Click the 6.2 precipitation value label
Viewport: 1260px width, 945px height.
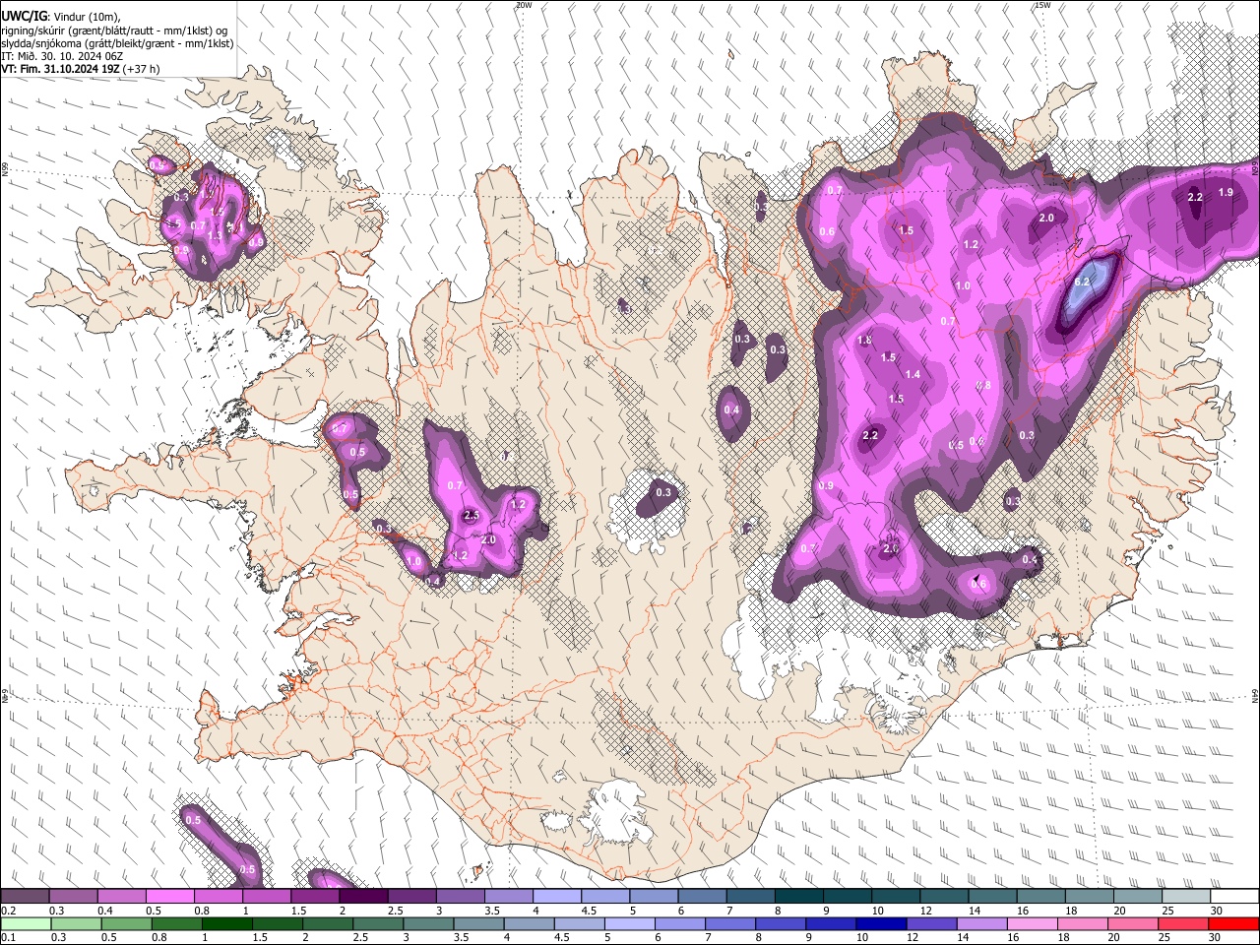click(x=1082, y=282)
